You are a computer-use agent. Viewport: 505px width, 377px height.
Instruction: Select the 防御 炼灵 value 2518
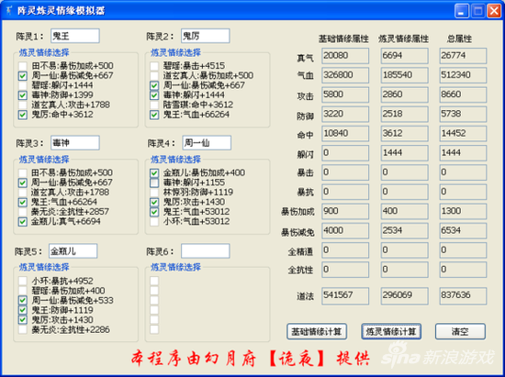(405, 114)
